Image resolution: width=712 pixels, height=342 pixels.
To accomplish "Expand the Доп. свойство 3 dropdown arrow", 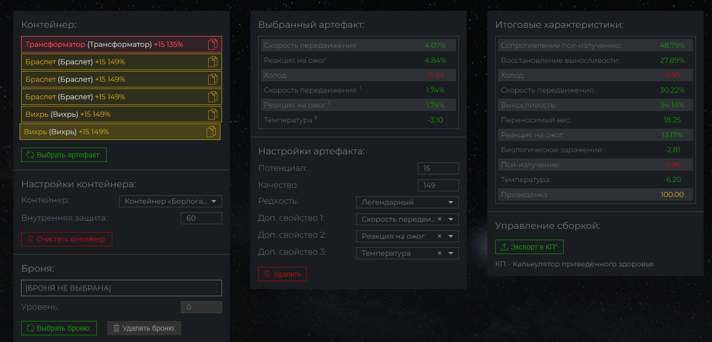I will (x=451, y=253).
